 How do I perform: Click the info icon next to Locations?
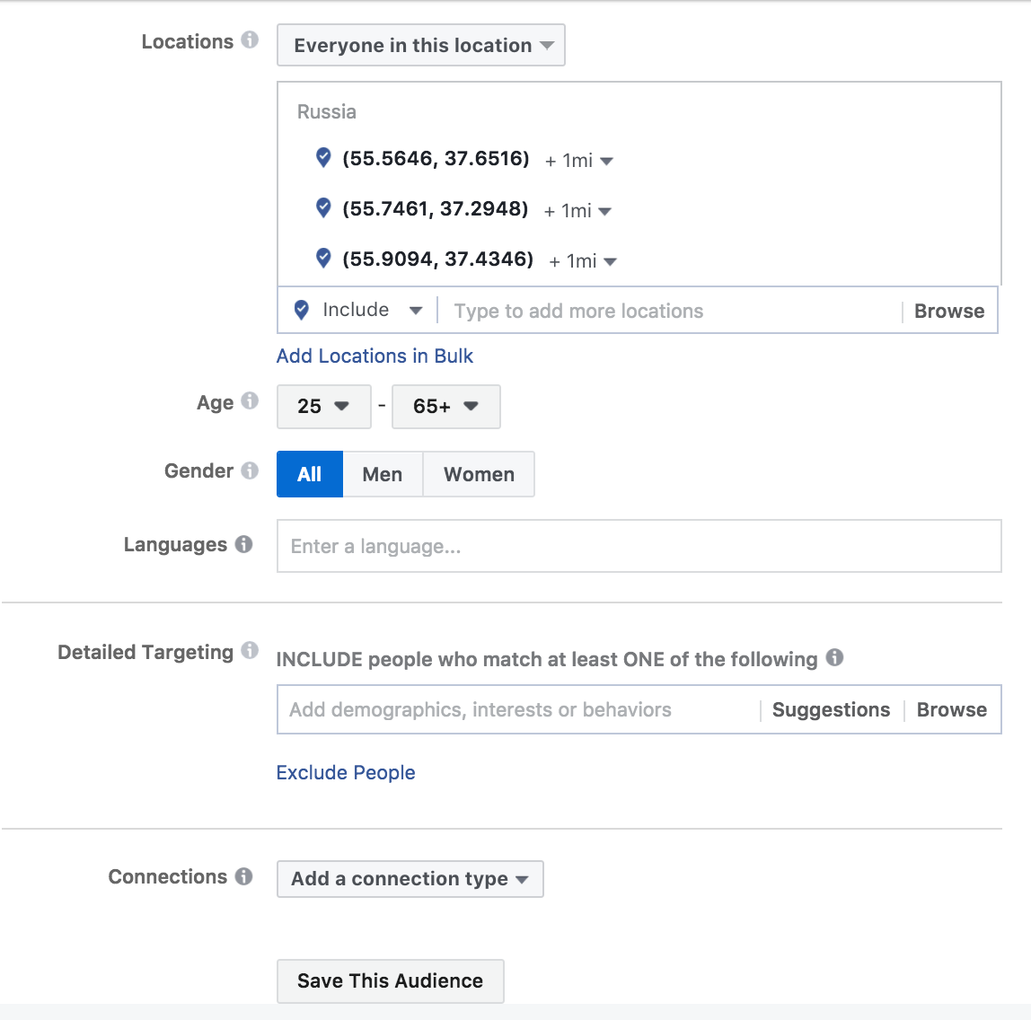pos(250,40)
